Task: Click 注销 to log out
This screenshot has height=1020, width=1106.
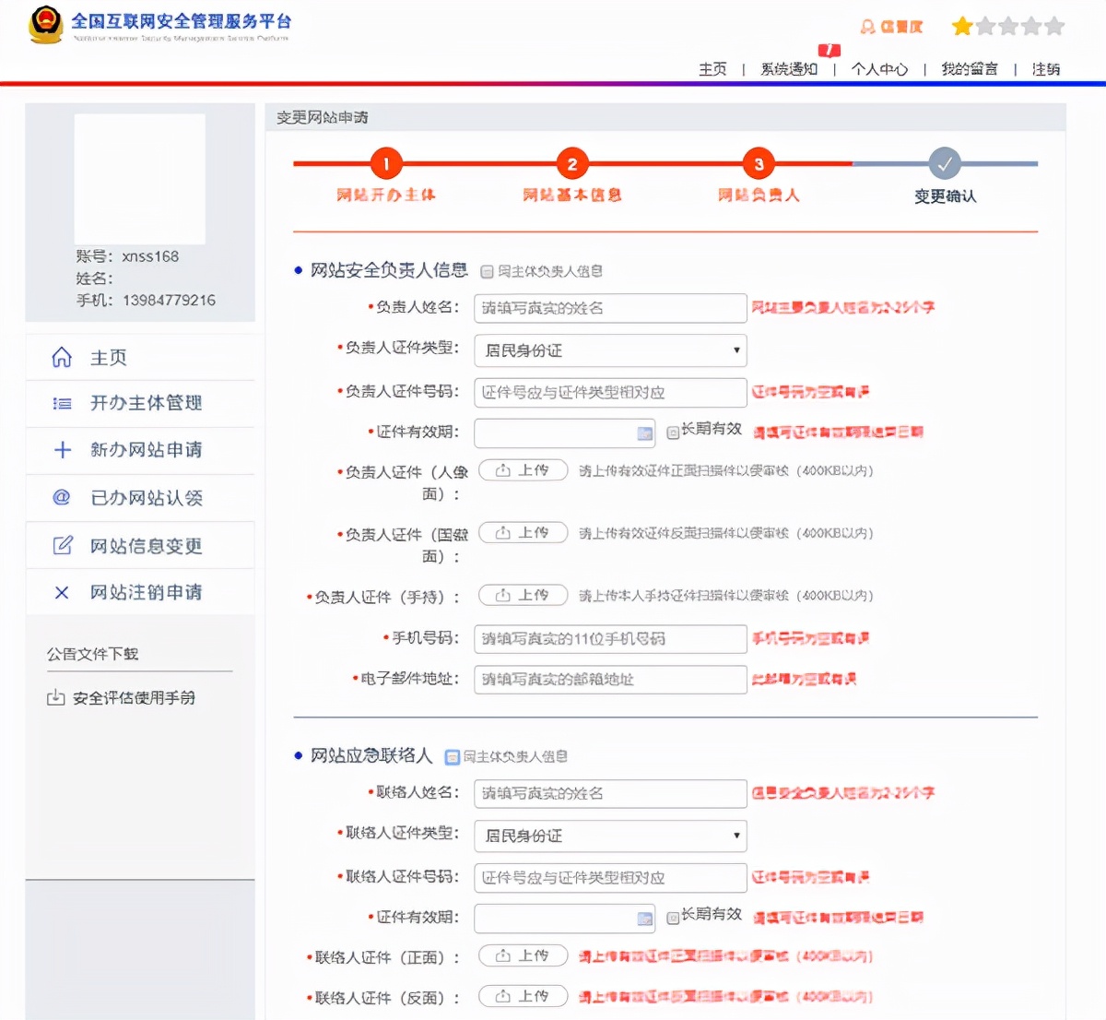Action: (x=1046, y=69)
